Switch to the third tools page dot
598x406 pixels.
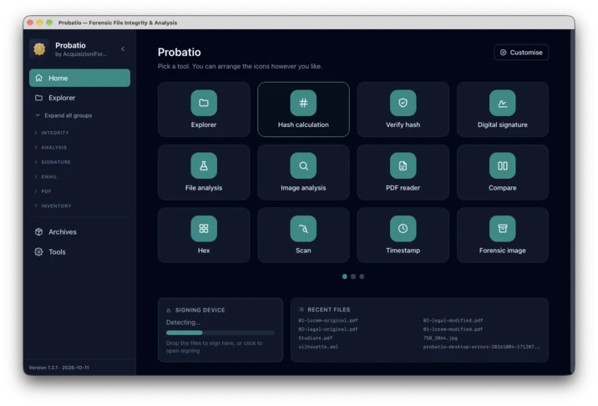pos(362,277)
